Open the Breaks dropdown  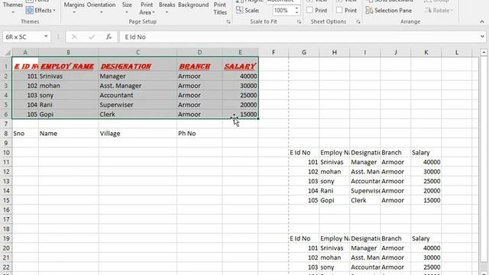(167, 8)
